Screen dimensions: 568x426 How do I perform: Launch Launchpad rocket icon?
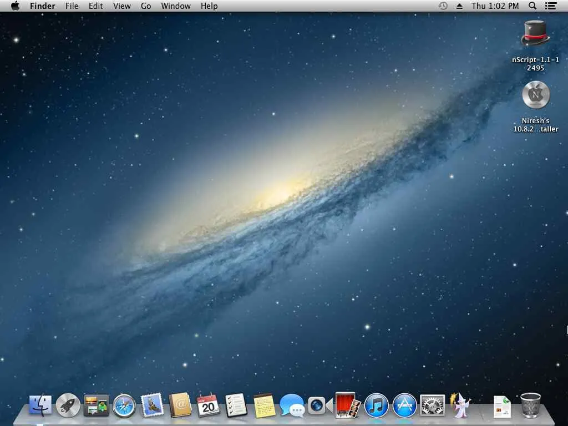68,405
